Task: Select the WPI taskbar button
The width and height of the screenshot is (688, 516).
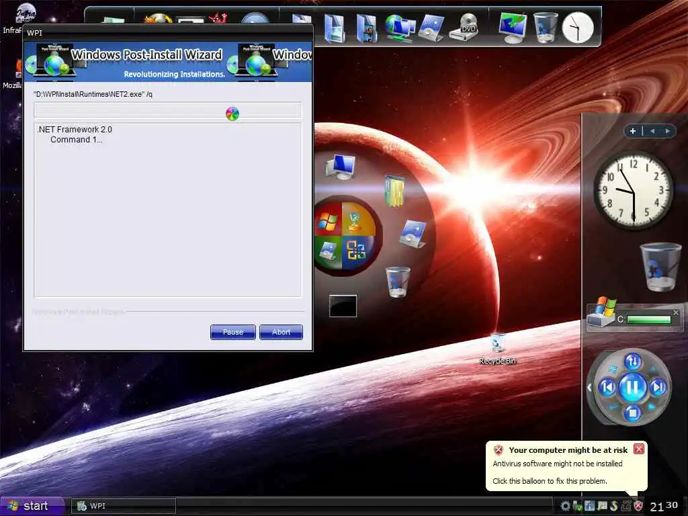Action: (124, 506)
